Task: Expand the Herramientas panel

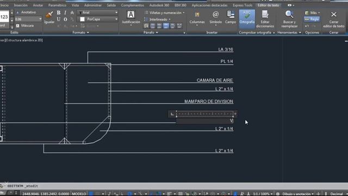Action: (x=289, y=33)
